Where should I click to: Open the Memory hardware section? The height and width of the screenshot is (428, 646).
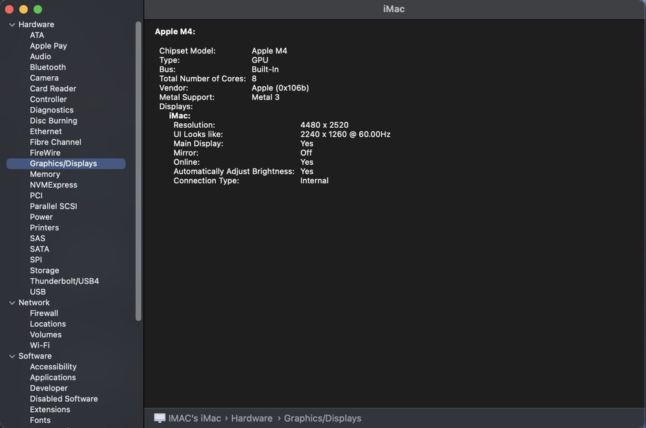coord(45,174)
